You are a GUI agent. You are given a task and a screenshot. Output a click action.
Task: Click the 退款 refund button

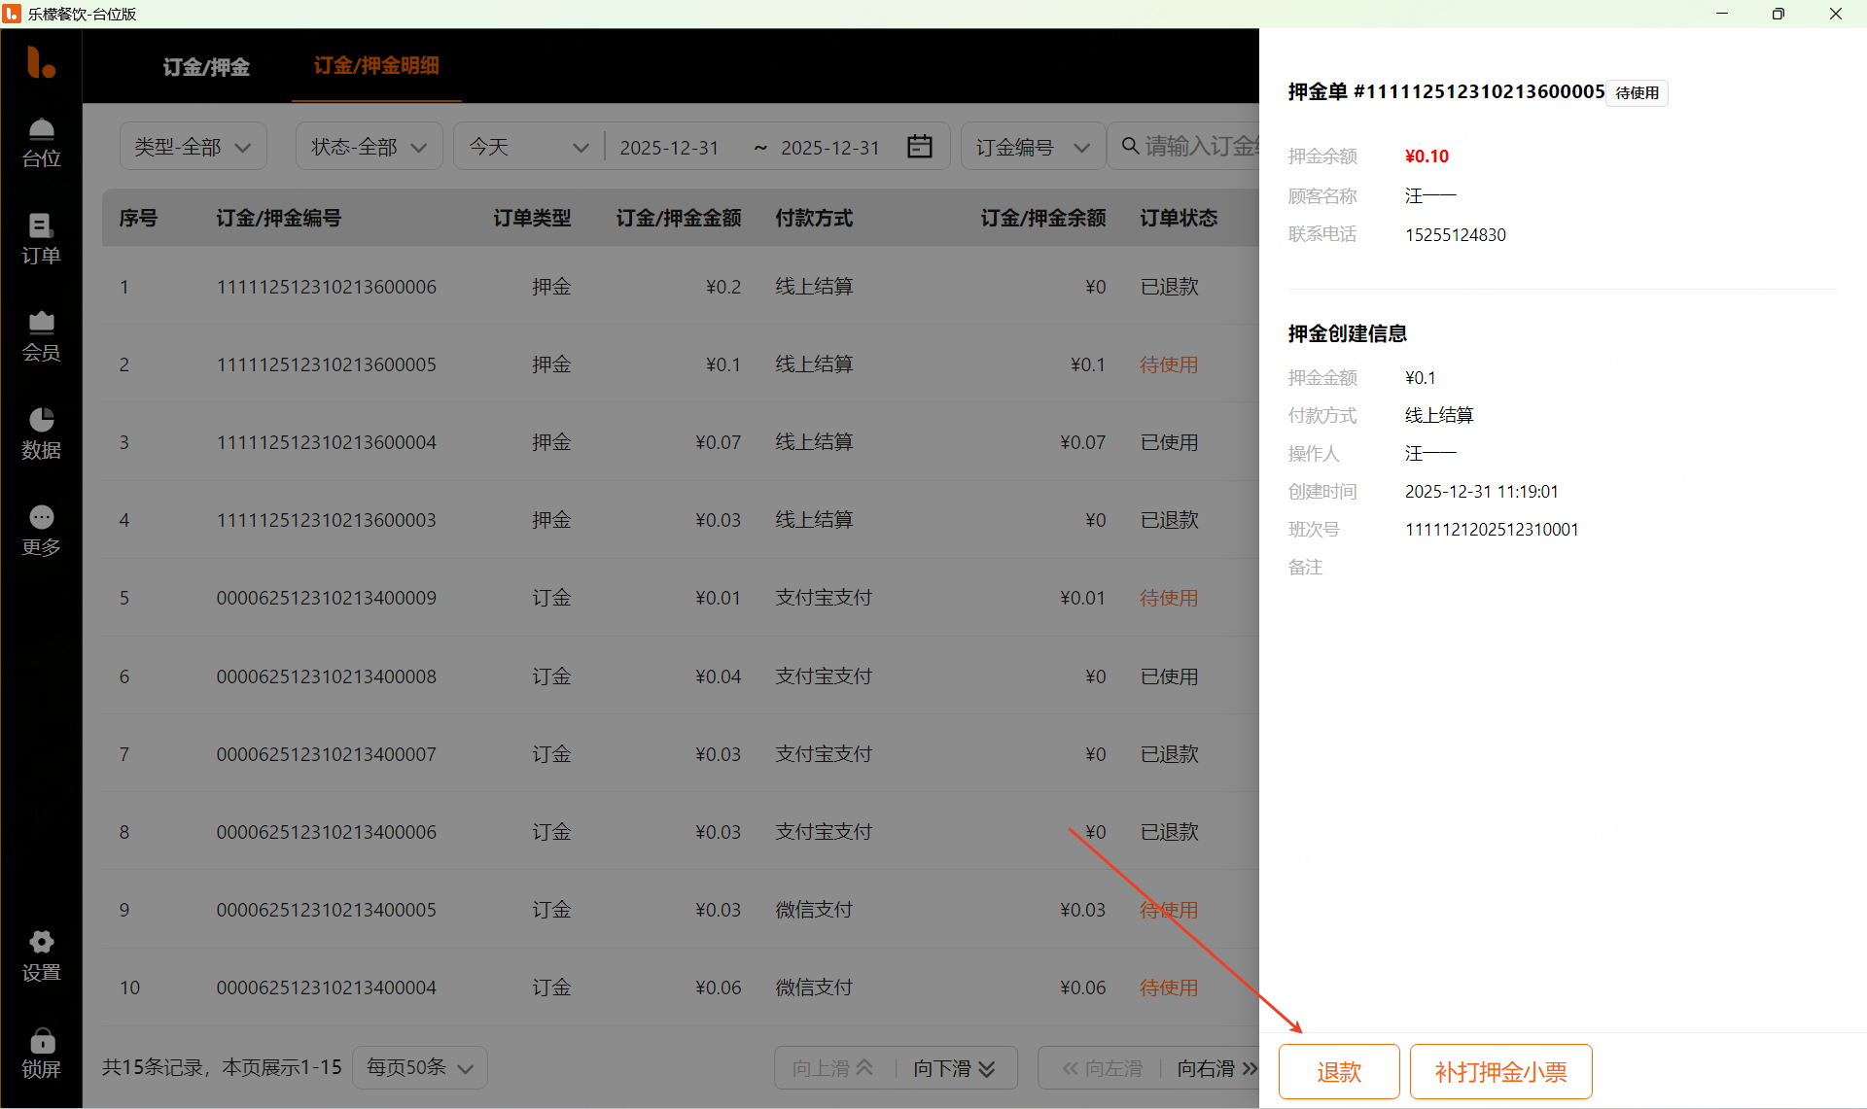1338,1071
